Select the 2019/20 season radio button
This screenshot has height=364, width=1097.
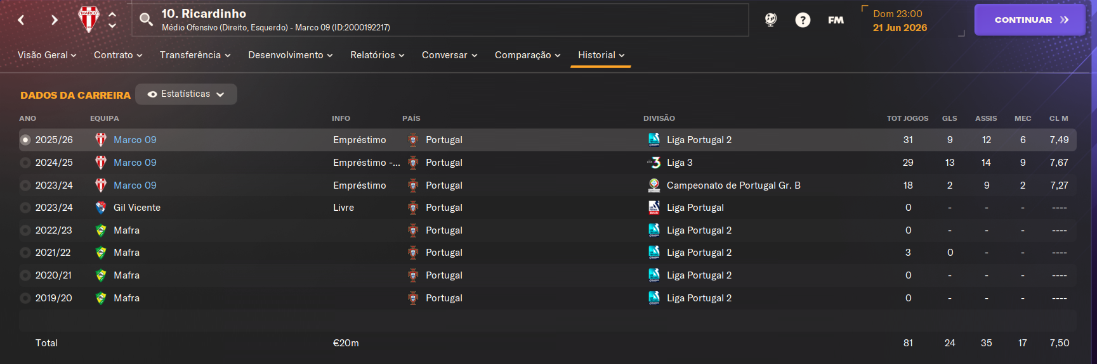coord(25,298)
